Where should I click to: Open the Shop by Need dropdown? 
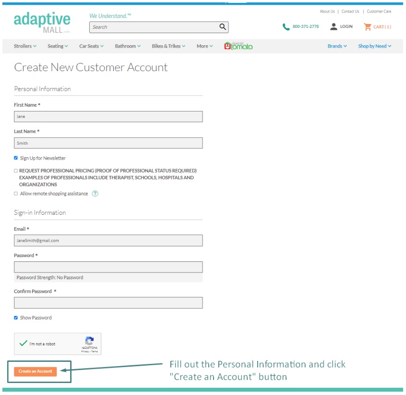[x=374, y=46]
